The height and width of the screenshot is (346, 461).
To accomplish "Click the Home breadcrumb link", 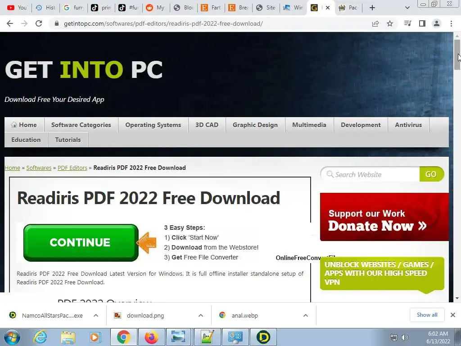I will click(12, 168).
